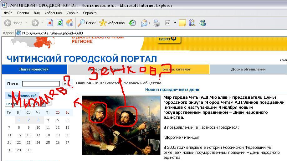Open Favorites star button

112,23
